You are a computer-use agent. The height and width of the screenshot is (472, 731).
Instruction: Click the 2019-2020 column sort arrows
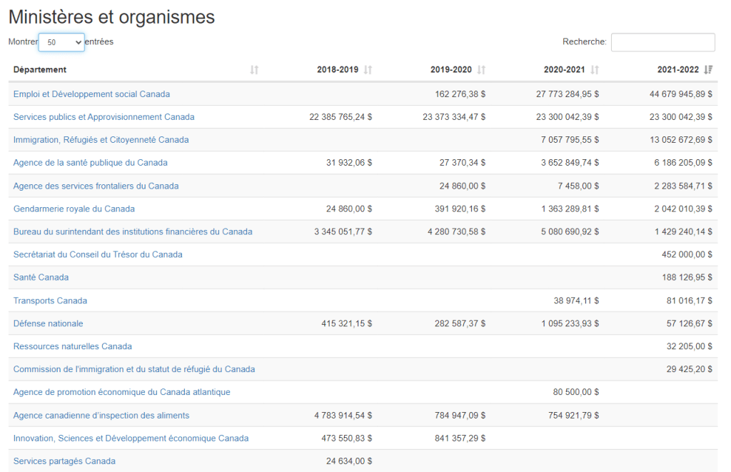click(x=481, y=70)
